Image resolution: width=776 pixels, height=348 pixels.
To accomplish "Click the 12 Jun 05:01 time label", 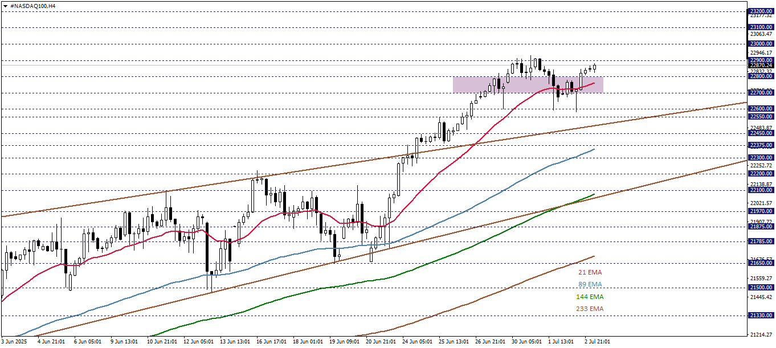I will (x=199, y=342).
